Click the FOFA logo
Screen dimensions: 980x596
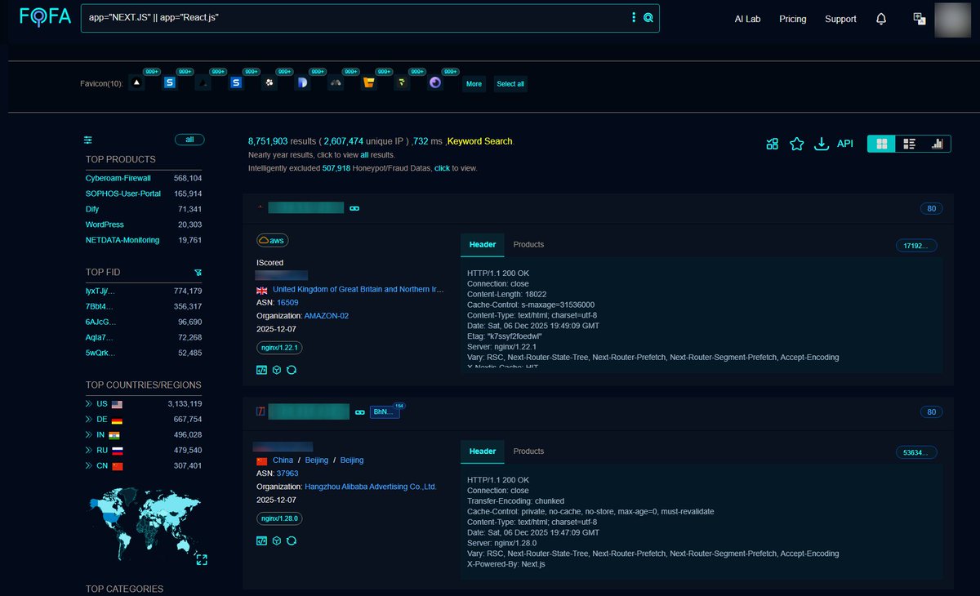pyautogui.click(x=45, y=17)
